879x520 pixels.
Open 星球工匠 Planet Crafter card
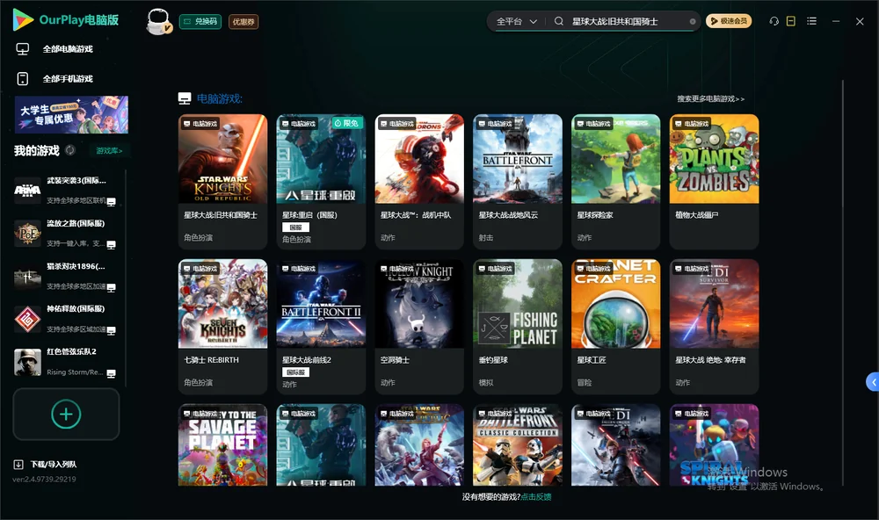click(x=615, y=326)
